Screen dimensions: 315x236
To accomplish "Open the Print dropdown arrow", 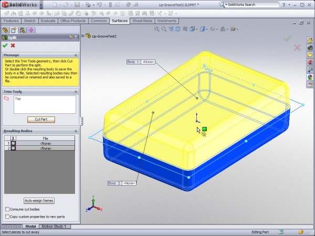I will [93, 5].
